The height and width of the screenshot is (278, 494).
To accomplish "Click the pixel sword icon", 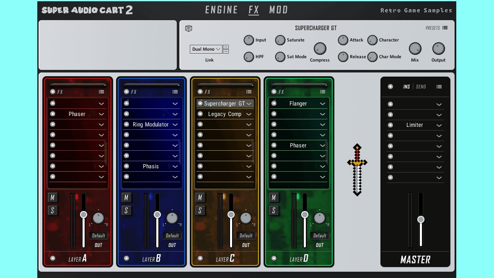I will tap(357, 170).
